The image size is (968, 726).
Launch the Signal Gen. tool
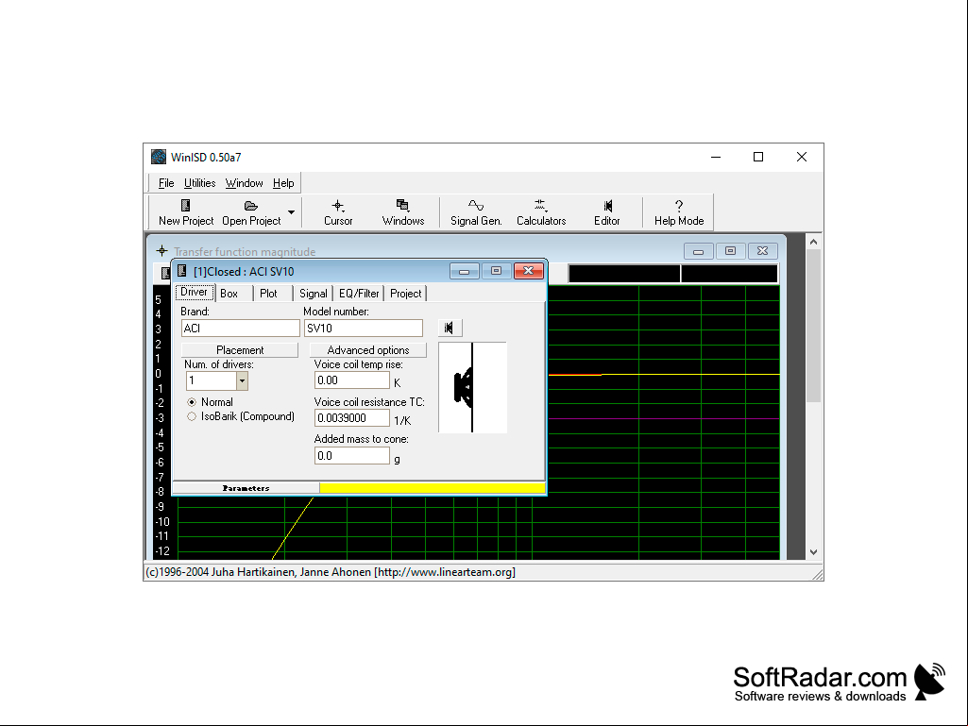point(476,212)
